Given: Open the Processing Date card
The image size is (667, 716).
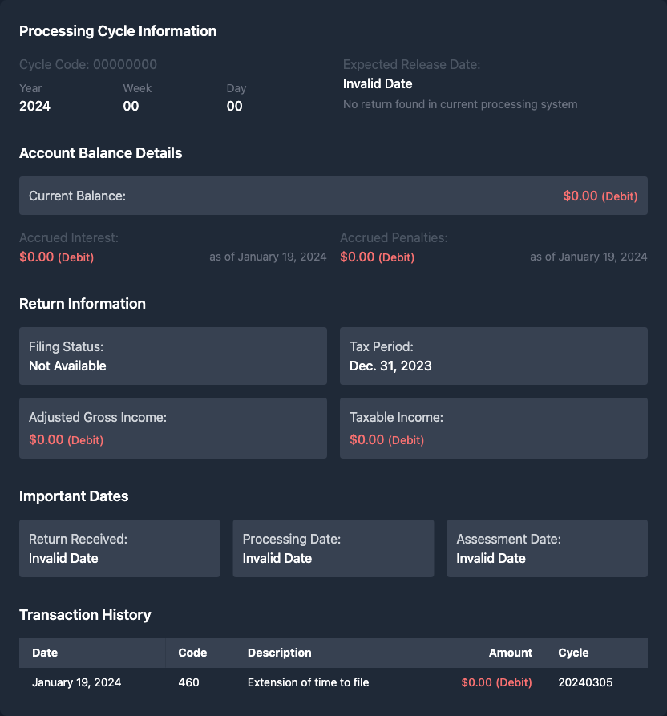Looking at the screenshot, I should pyautogui.click(x=333, y=548).
